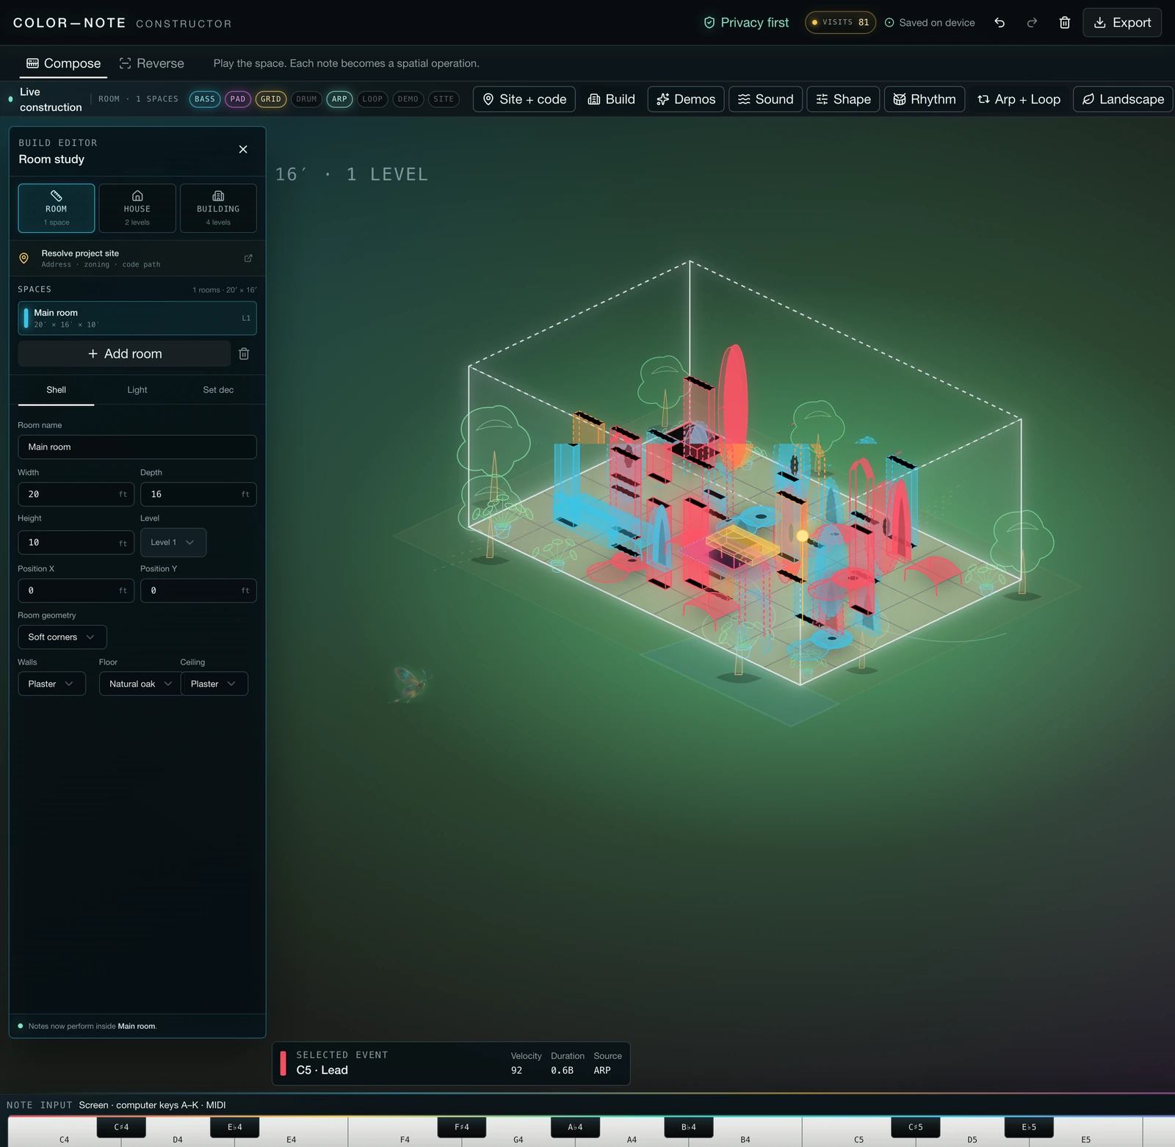Image resolution: width=1175 pixels, height=1147 pixels.
Task: Select the Main room space row
Action: point(137,318)
